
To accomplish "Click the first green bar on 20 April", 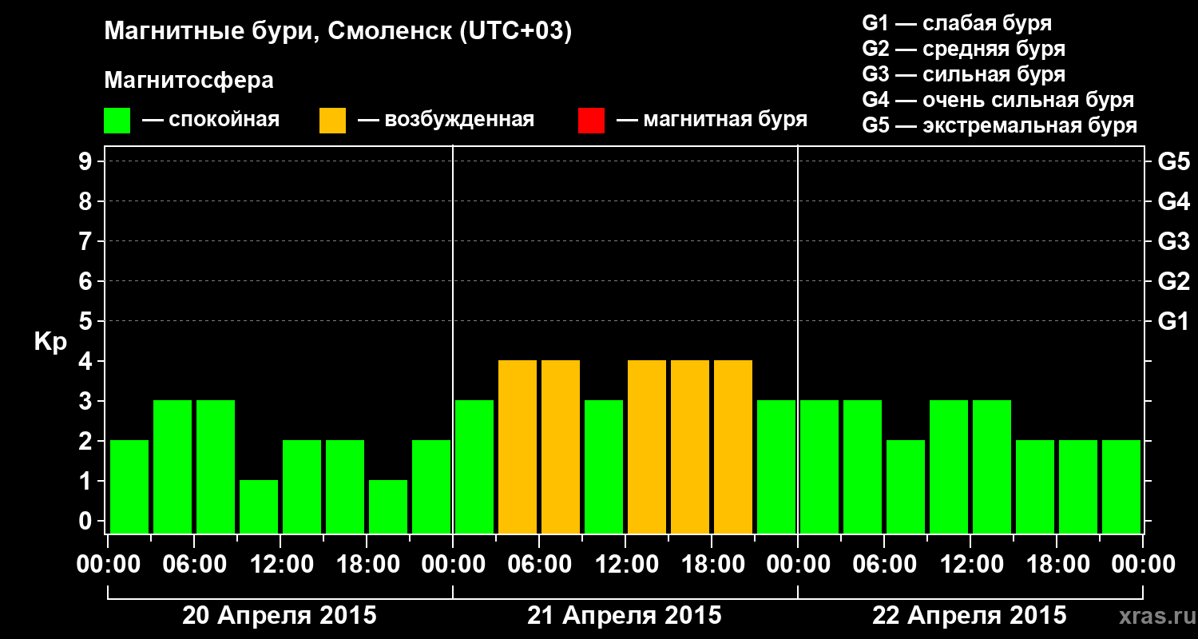I will coord(129,486).
